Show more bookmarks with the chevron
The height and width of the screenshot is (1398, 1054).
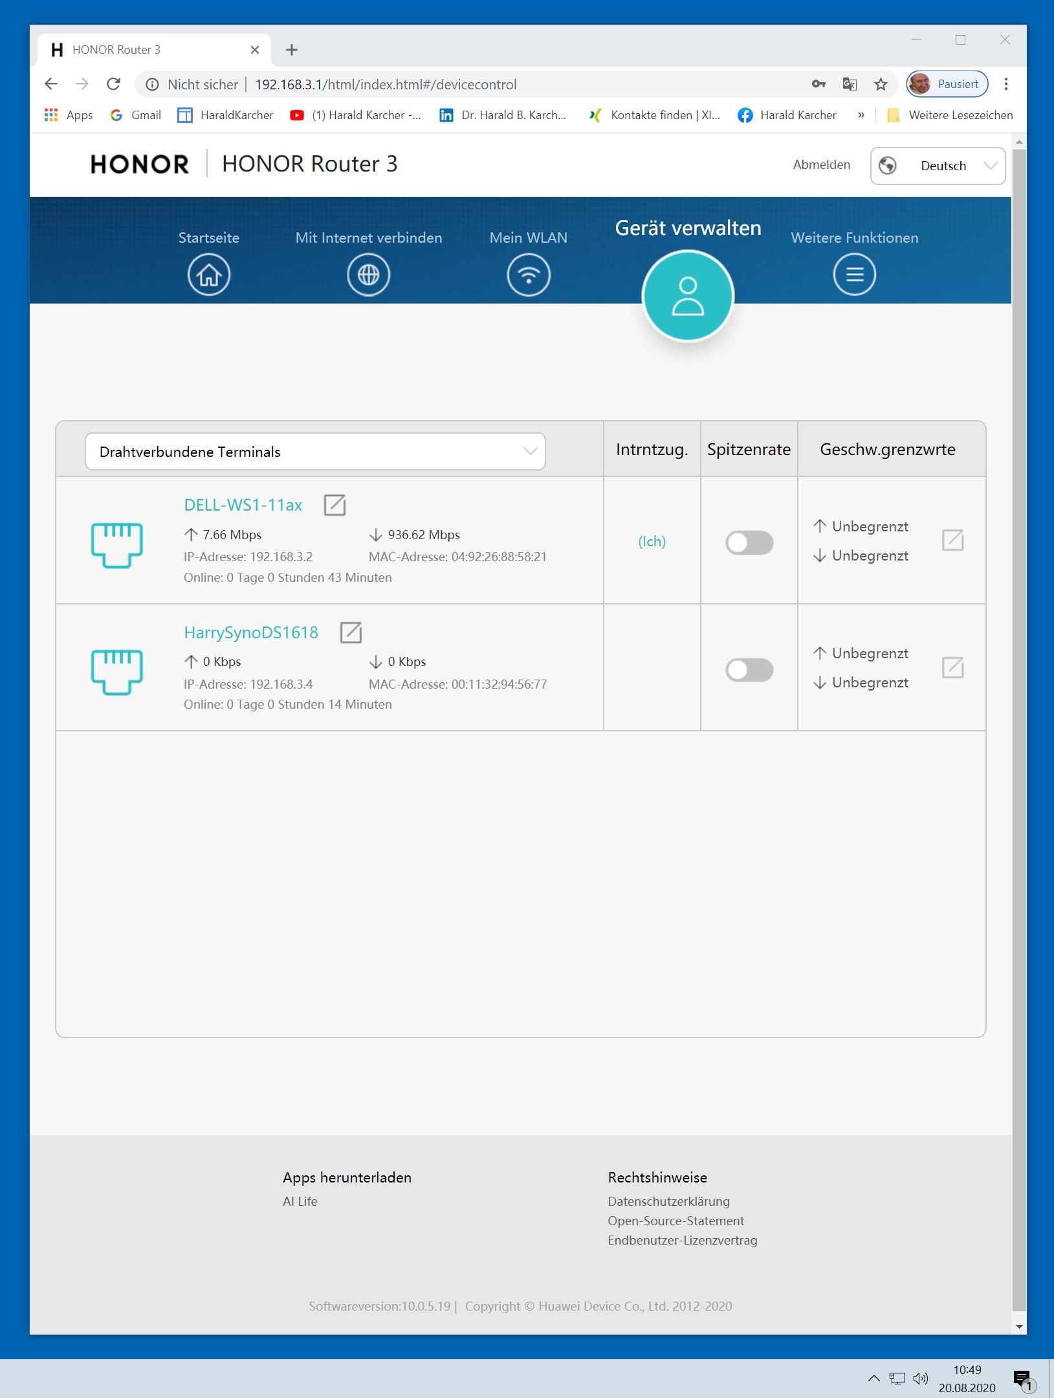[861, 115]
